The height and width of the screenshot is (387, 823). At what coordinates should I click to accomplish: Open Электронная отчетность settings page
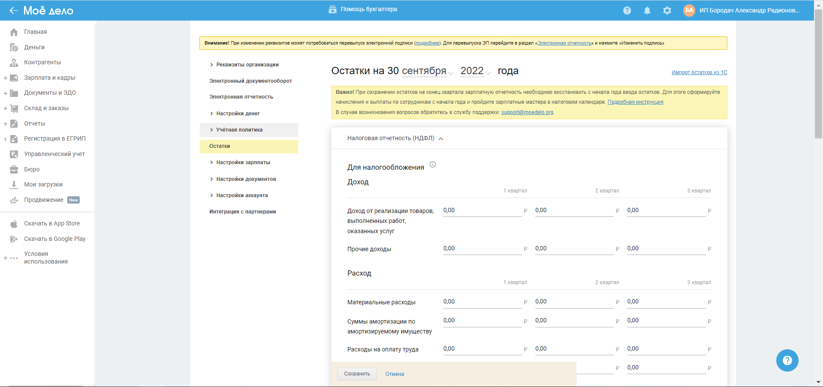click(241, 97)
